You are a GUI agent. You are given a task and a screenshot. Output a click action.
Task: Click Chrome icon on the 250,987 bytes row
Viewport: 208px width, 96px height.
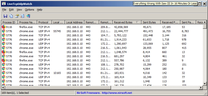point(4,69)
